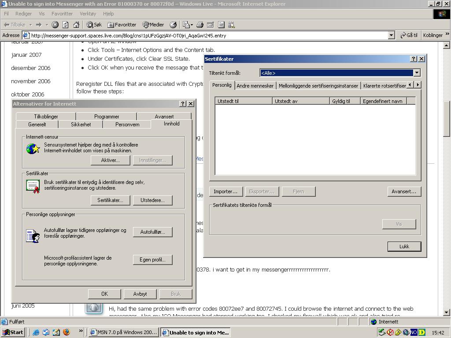Viewport: 451px width, 338px height.
Task: Sort by Gyldig til column header
Action: pyautogui.click(x=345, y=101)
